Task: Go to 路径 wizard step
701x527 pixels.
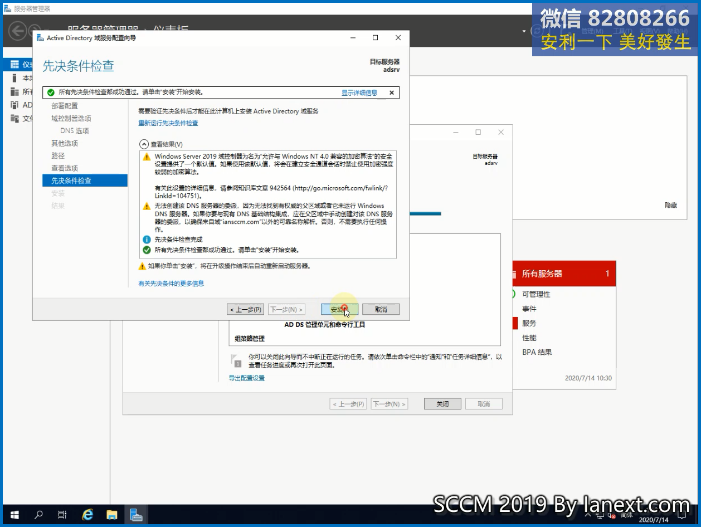Action: coord(58,155)
